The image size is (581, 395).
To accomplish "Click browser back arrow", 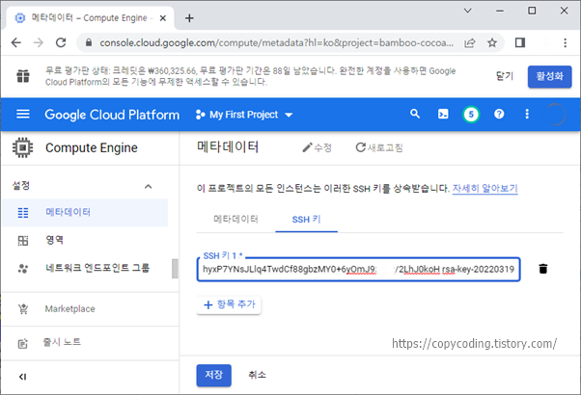I will click(16, 43).
